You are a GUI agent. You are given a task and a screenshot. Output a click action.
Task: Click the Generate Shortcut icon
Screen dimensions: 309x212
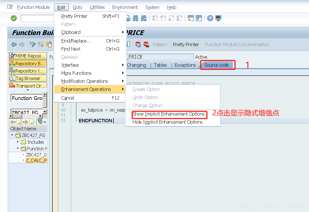tap(199, 18)
